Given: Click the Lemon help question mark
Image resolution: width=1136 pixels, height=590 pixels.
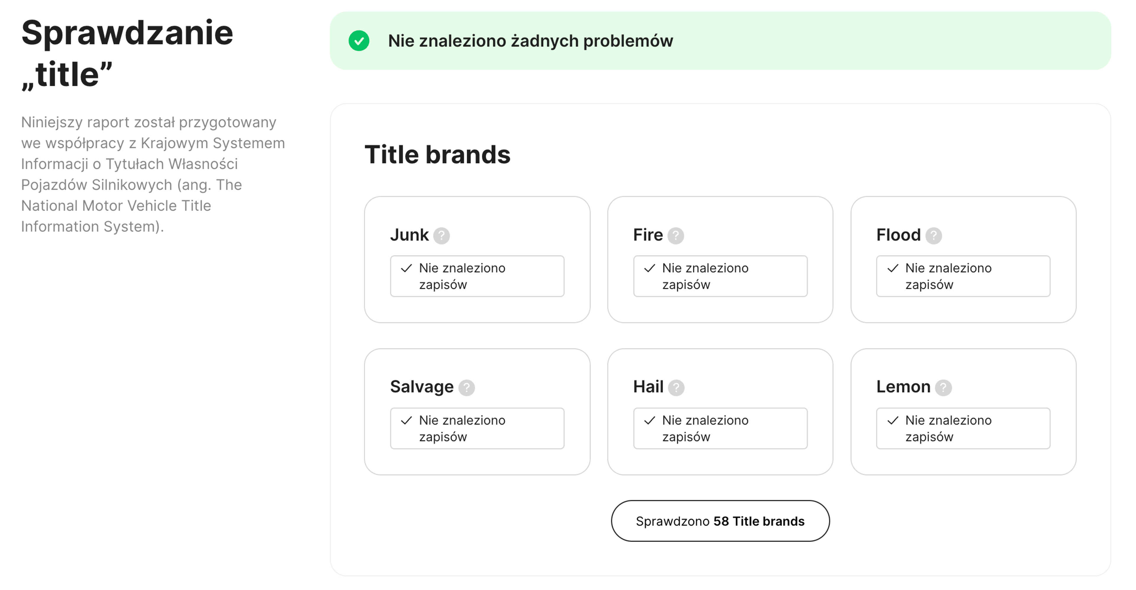Looking at the screenshot, I should click(x=943, y=388).
